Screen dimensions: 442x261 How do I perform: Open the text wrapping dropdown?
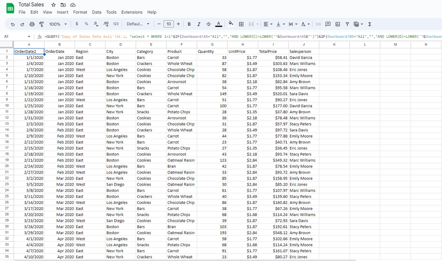(x=293, y=24)
